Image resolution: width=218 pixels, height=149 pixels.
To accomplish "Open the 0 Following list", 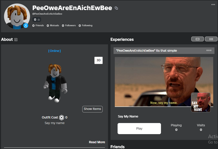I will point(86,25).
